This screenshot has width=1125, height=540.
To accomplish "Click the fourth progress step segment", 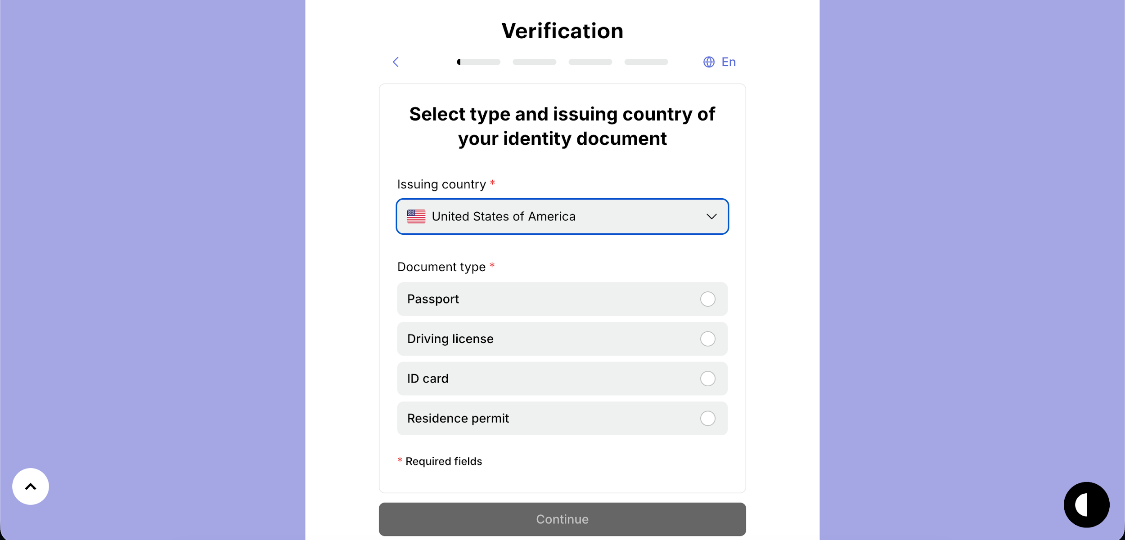I will click(646, 62).
